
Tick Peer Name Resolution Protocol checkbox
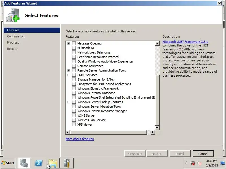[74, 57]
